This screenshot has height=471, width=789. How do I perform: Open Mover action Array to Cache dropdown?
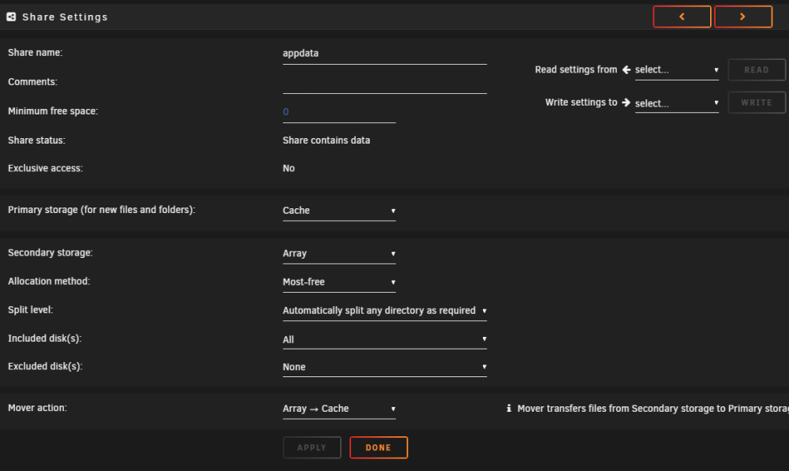[x=339, y=409]
